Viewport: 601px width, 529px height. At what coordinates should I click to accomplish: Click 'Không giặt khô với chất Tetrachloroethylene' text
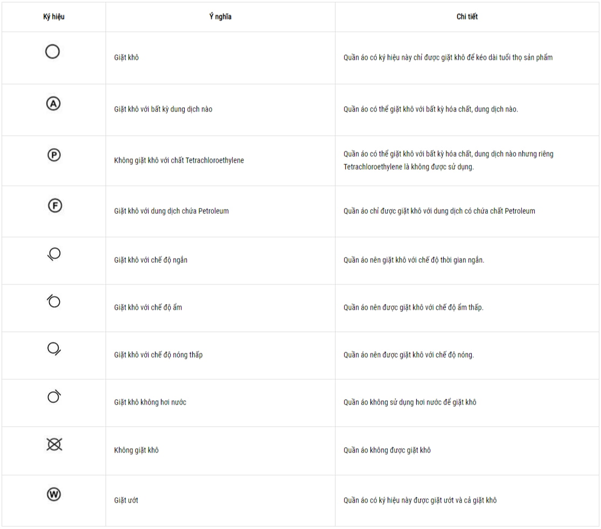coord(179,161)
